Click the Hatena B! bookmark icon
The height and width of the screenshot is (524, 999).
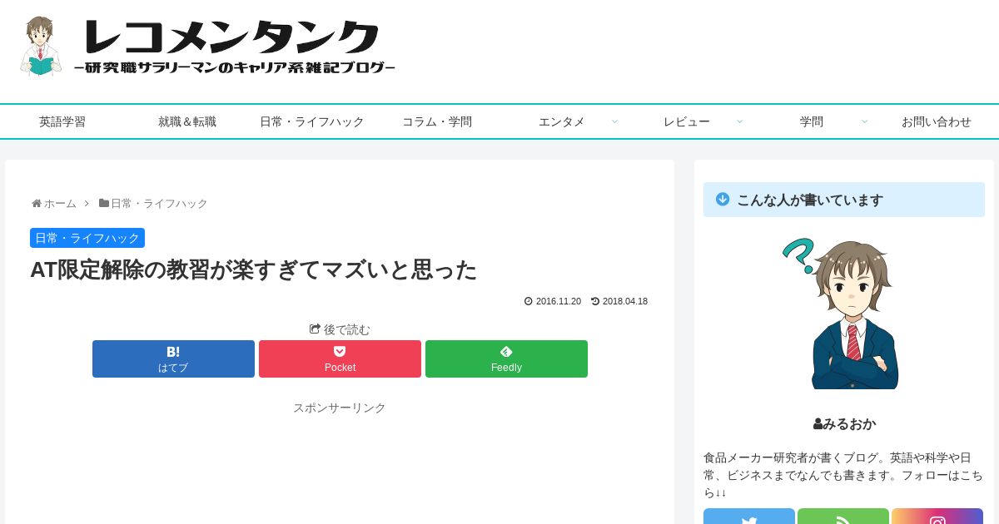[x=173, y=352]
